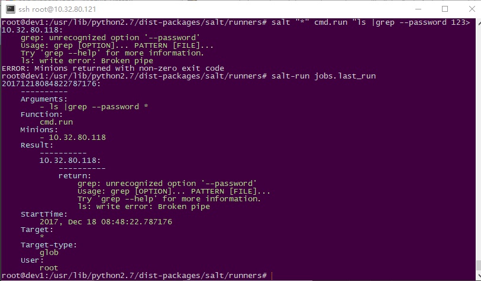Image resolution: width=481 pixels, height=281 pixels.
Task: Click the first line's 10.32.80.118: output header
Action: (x=32, y=30)
